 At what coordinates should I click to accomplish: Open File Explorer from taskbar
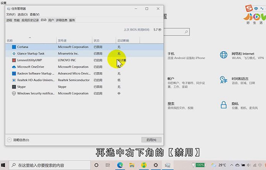coord(132,165)
